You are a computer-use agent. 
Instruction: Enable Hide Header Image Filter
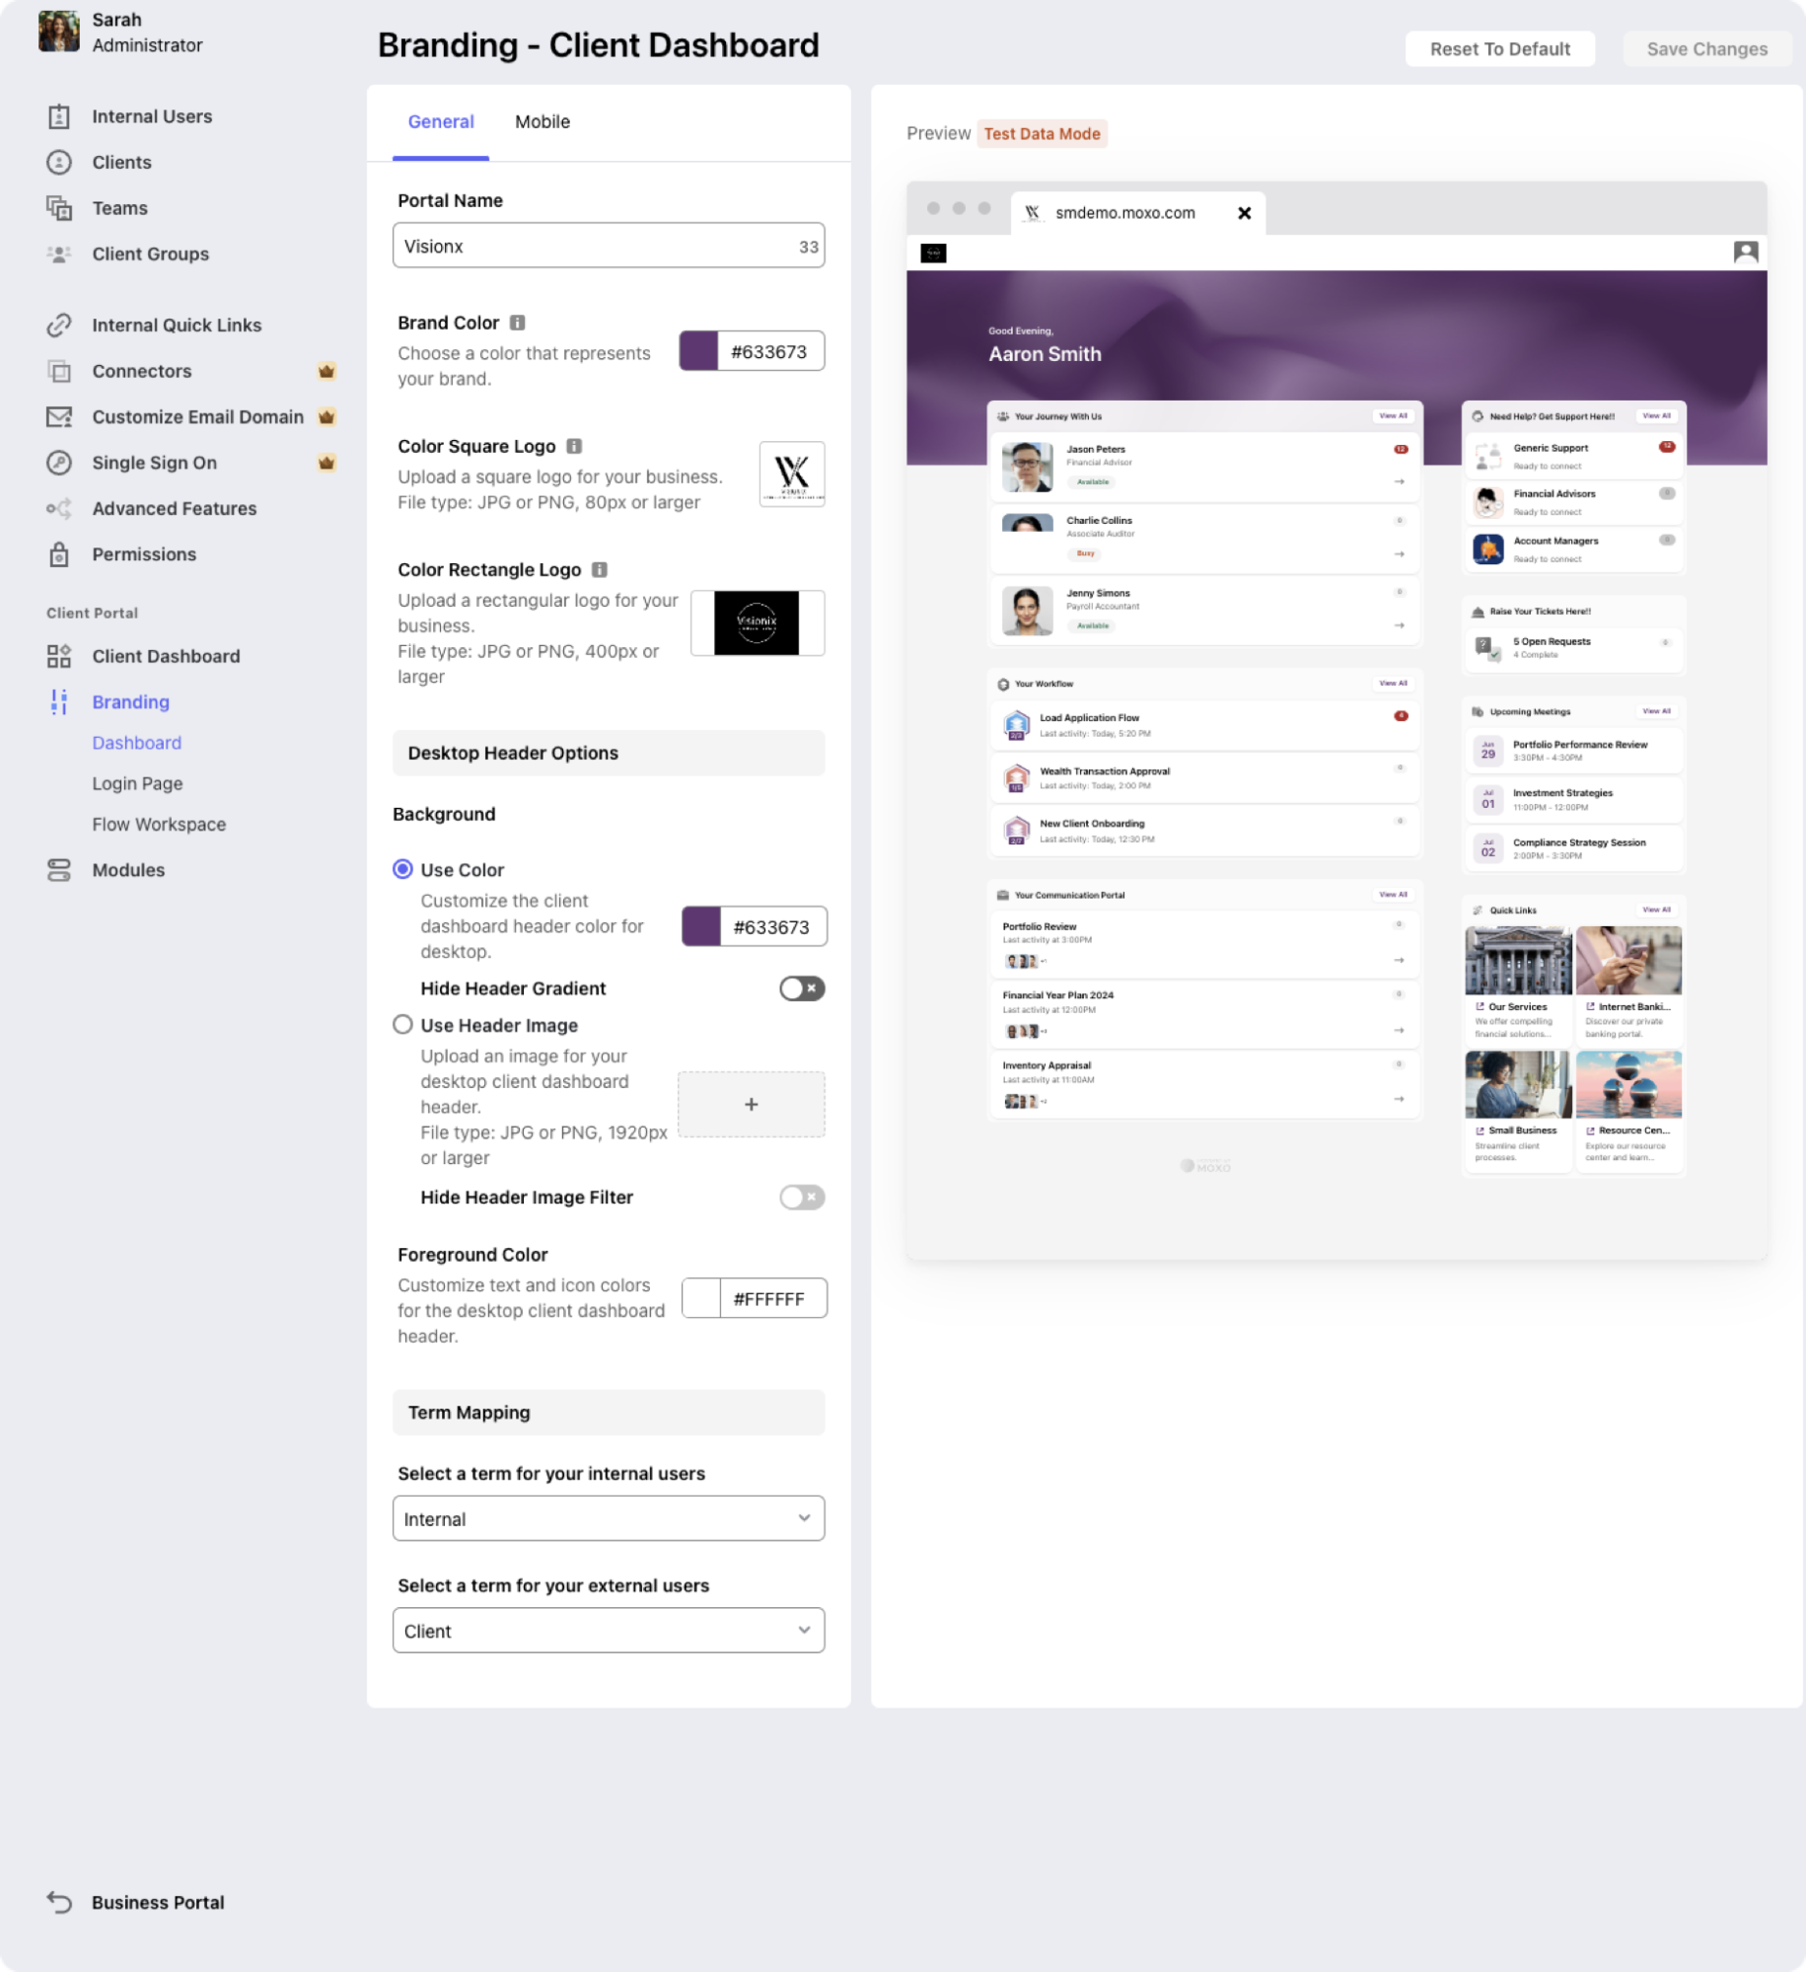point(801,1197)
